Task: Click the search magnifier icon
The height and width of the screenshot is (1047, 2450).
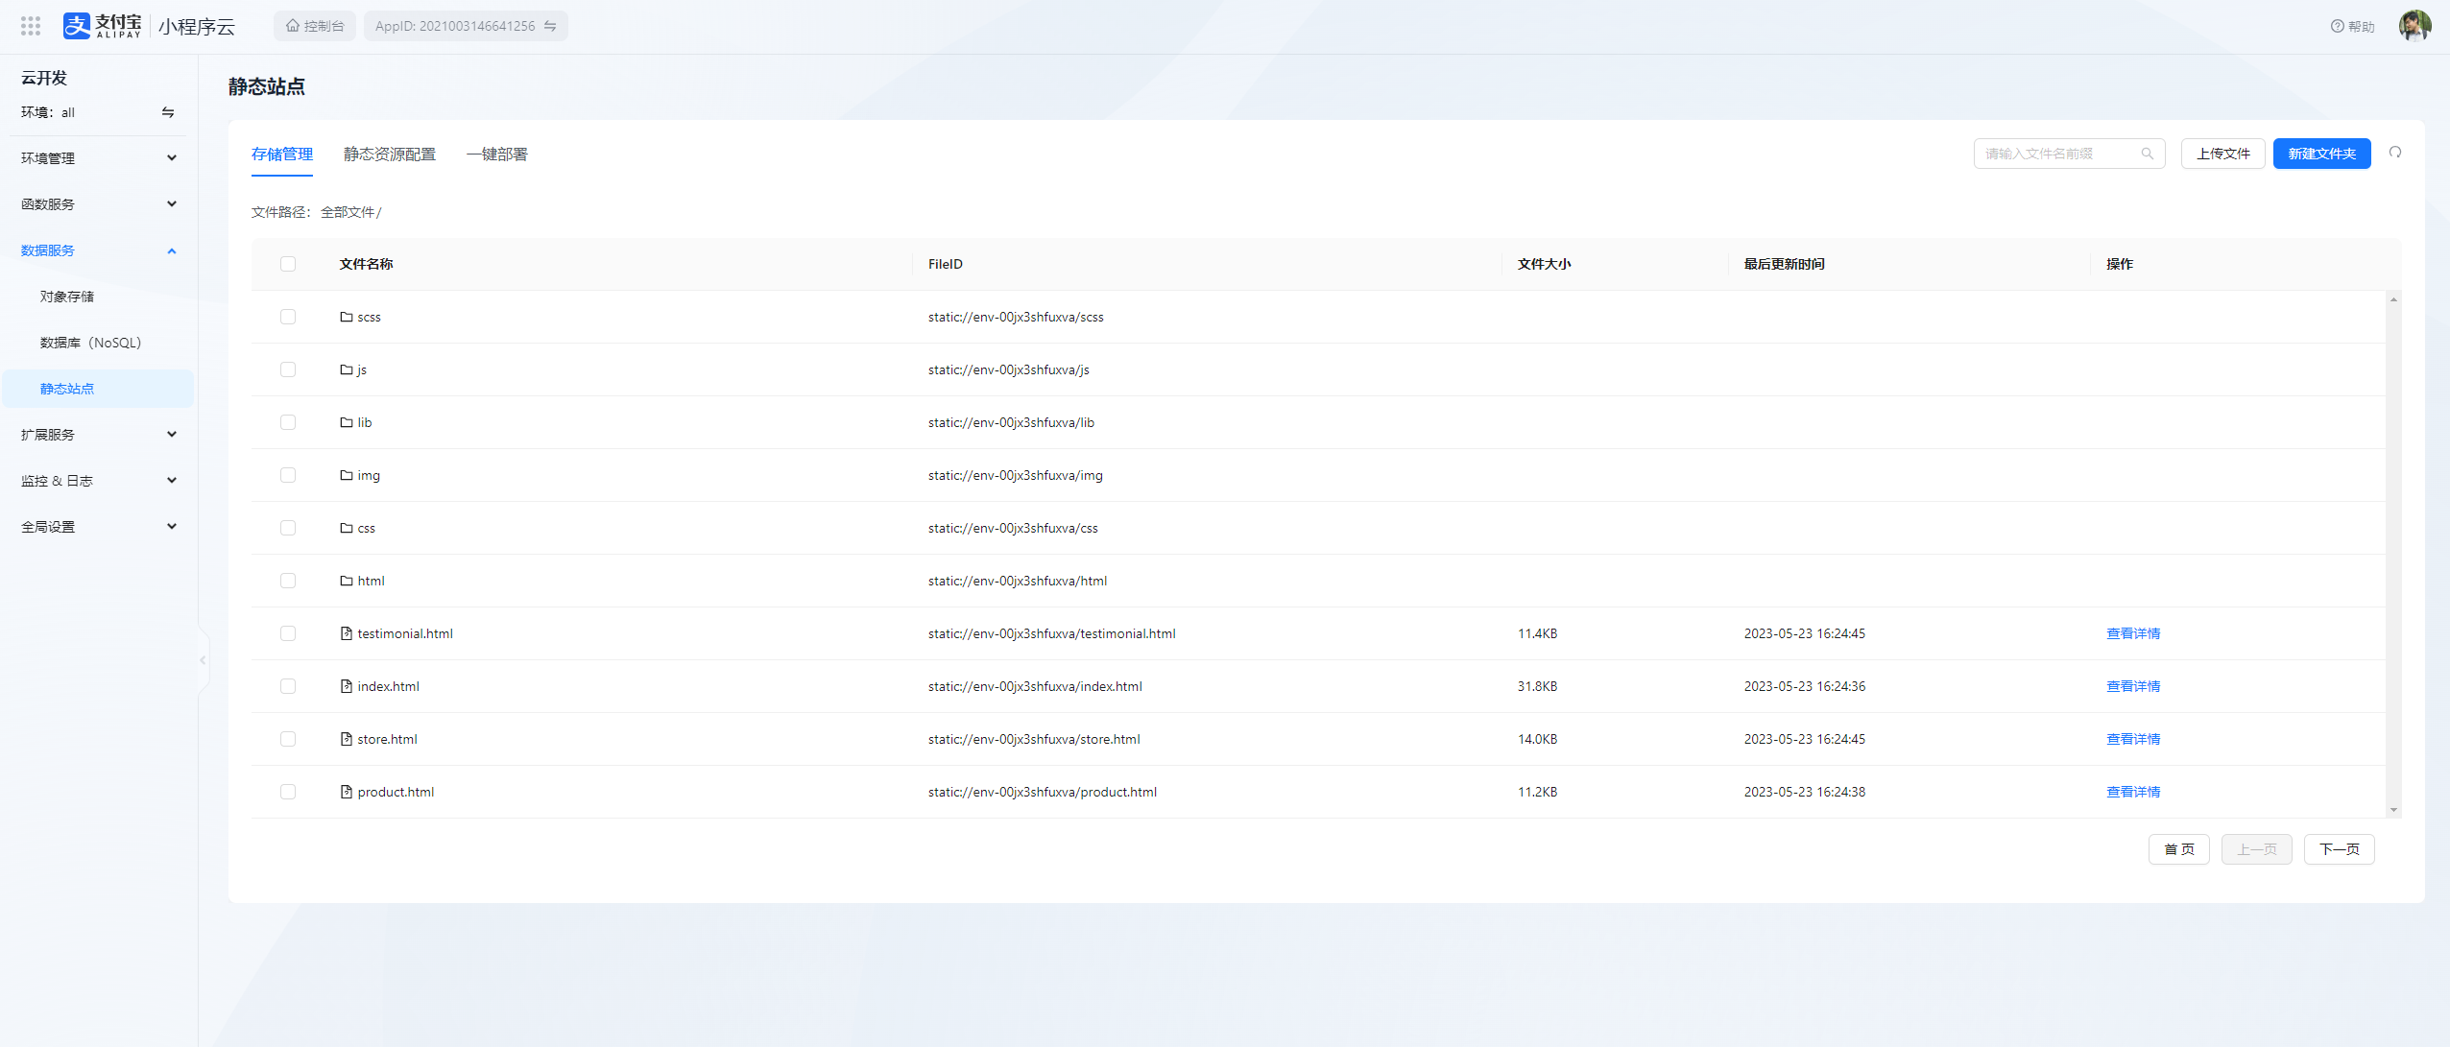Action: coord(2148,154)
